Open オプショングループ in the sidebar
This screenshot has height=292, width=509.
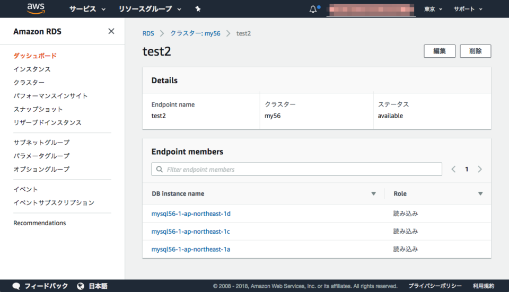click(41, 169)
